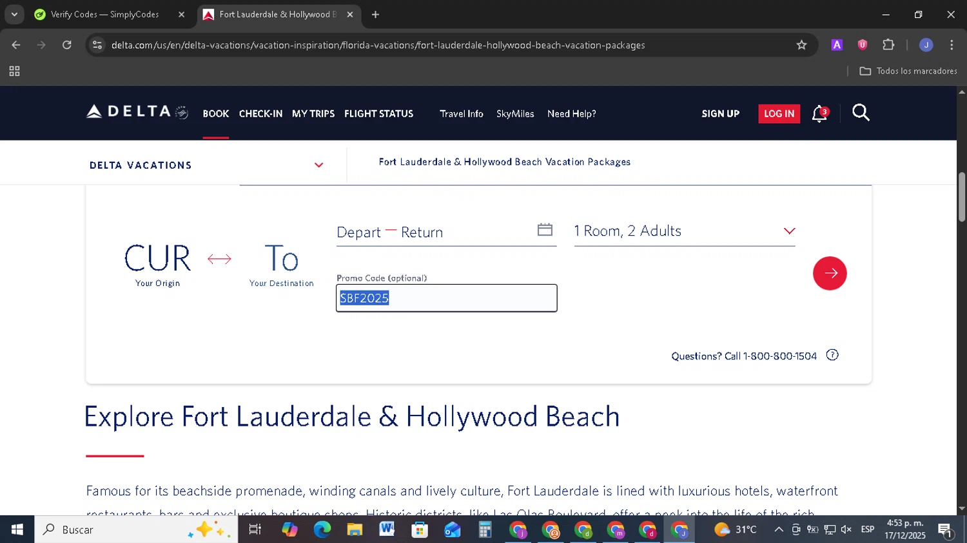967x543 pixels.
Task: Expand the Delta Vacations dropdown
Action: click(x=318, y=166)
